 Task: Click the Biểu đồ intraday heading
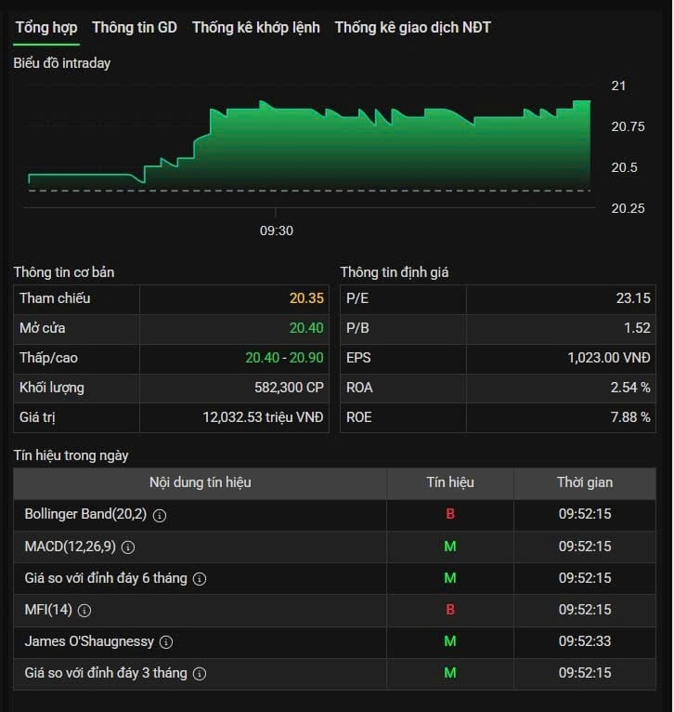[61, 63]
